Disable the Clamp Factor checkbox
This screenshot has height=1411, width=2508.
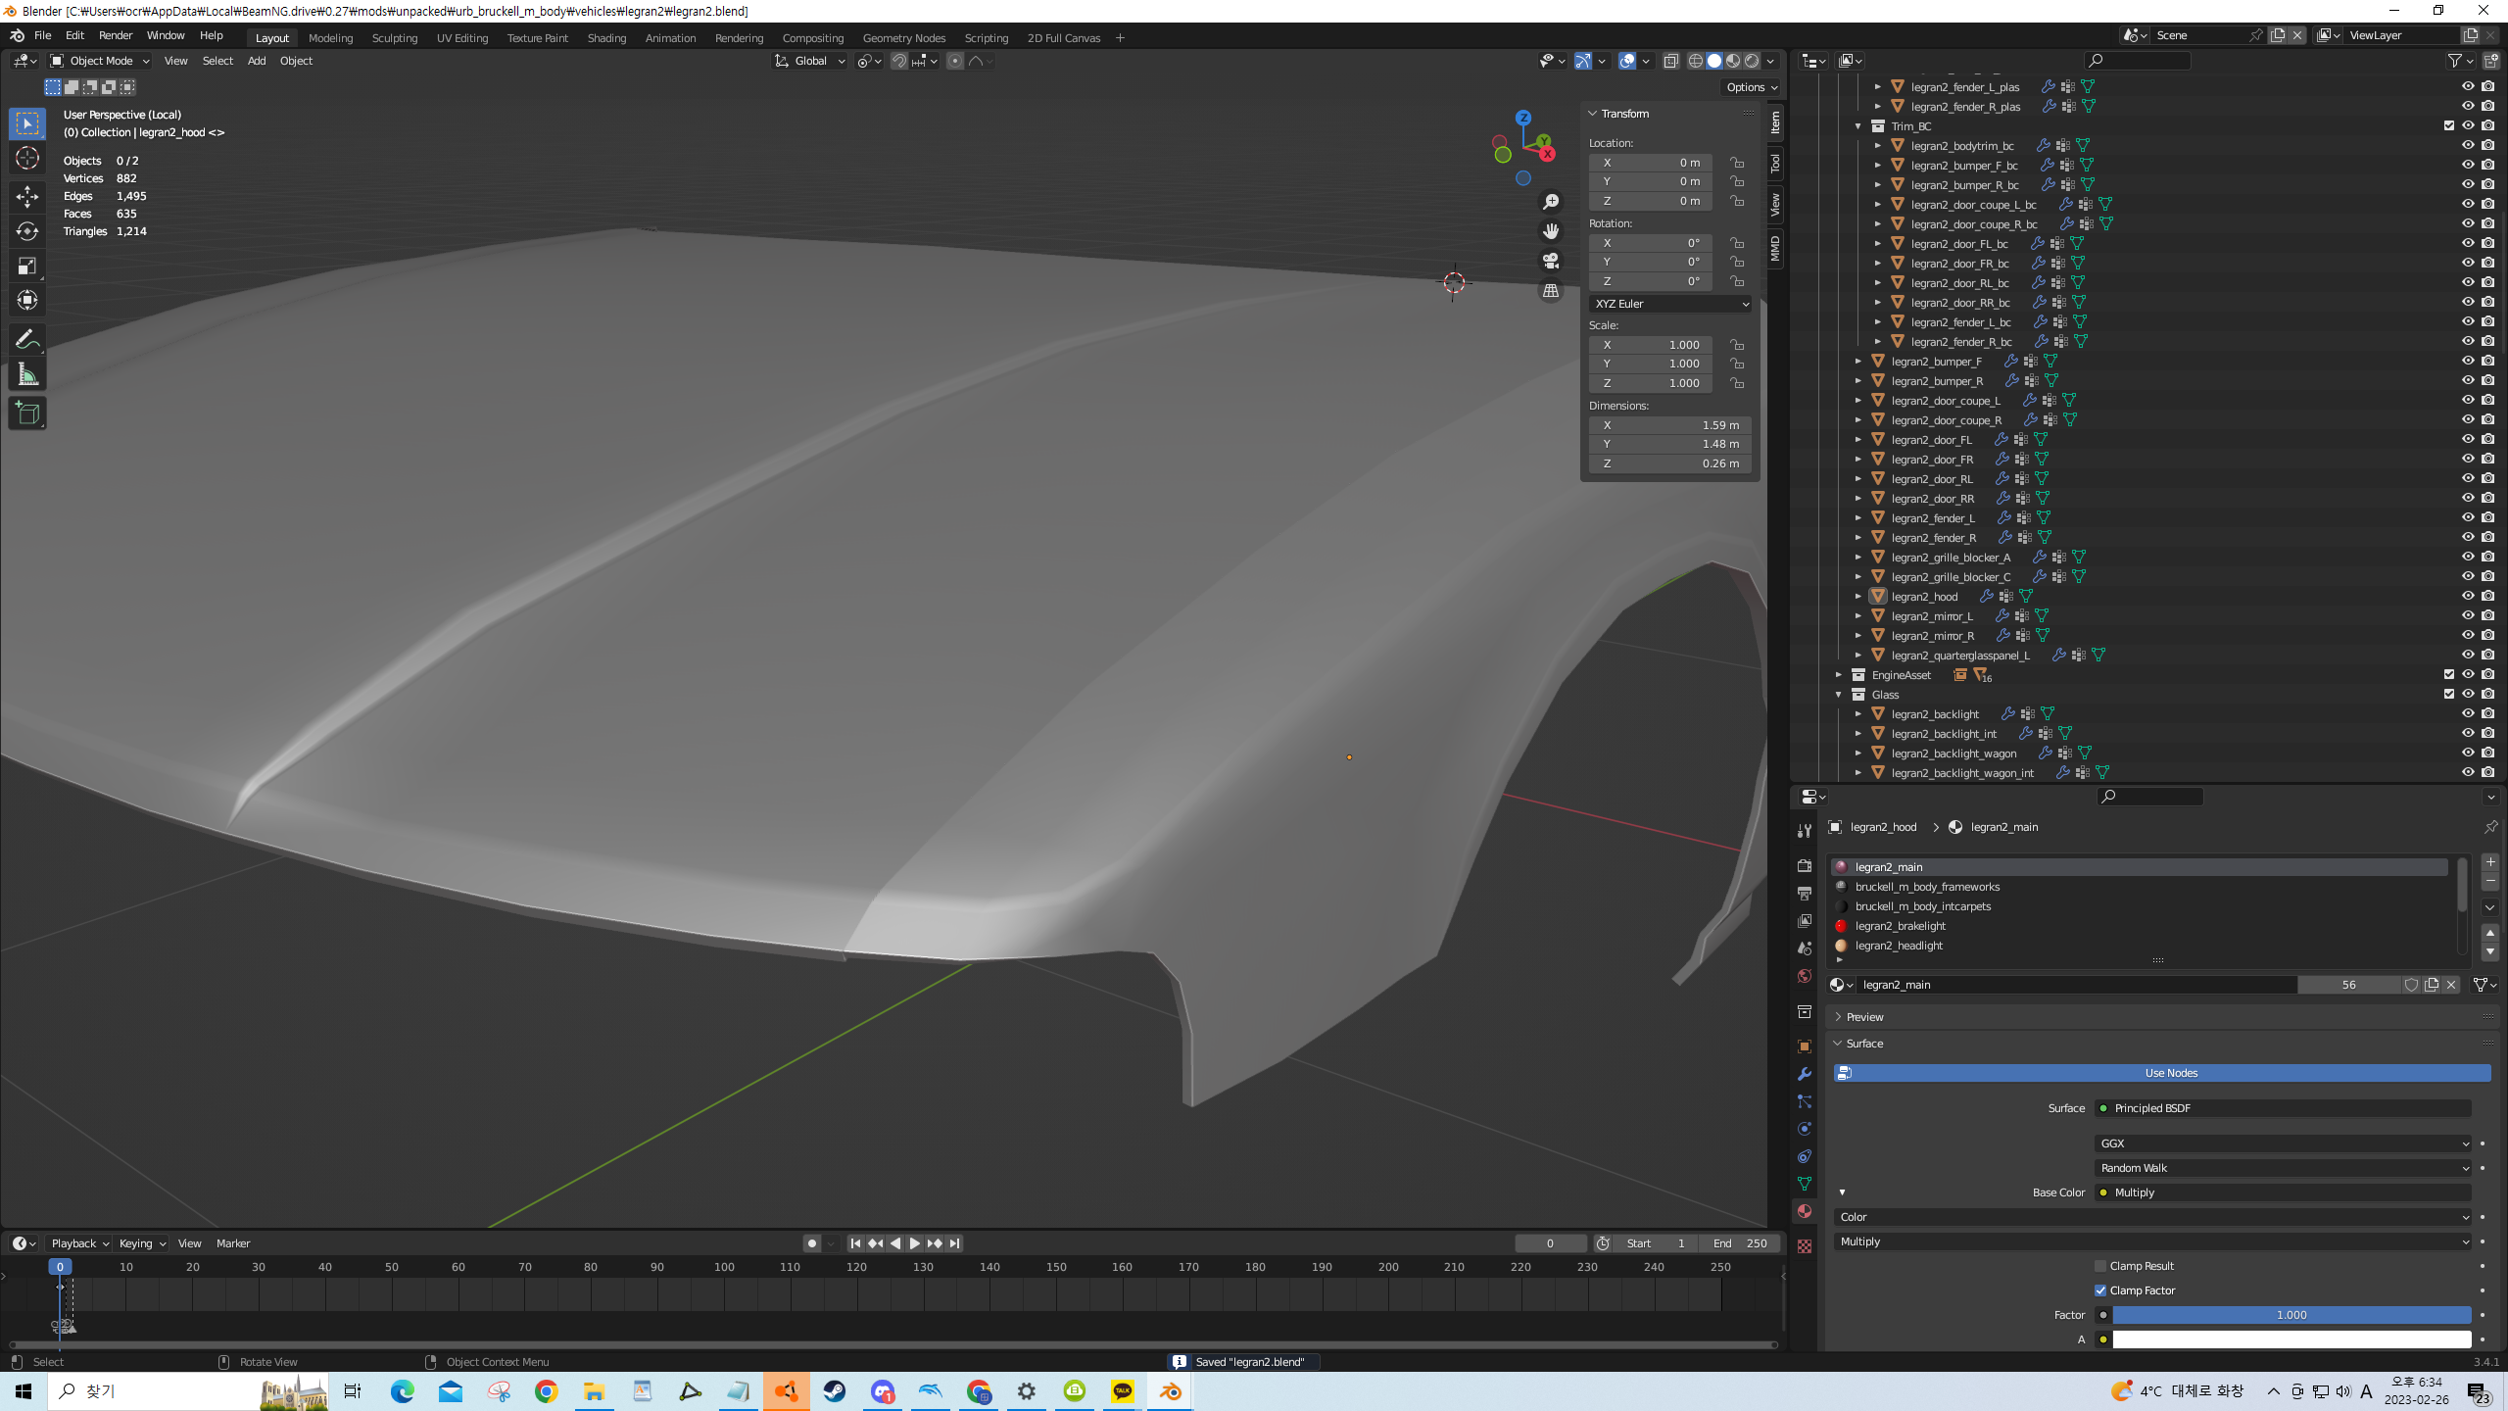point(2100,1290)
